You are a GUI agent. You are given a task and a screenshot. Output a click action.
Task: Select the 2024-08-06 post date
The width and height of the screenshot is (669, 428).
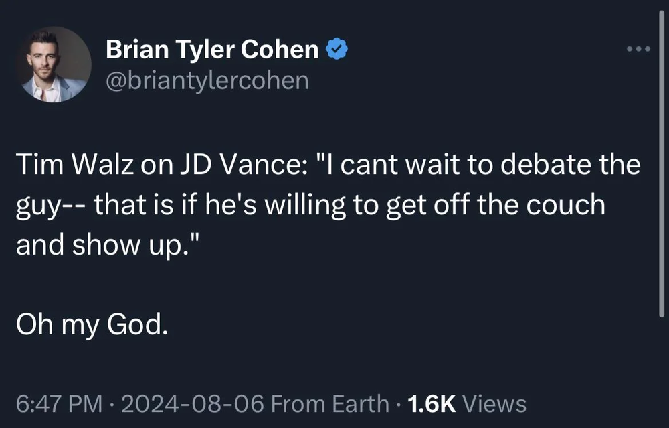pos(193,404)
